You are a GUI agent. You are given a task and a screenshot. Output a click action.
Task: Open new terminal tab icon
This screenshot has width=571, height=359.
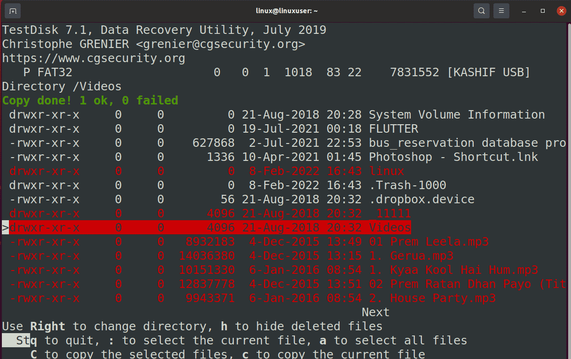[x=13, y=10]
